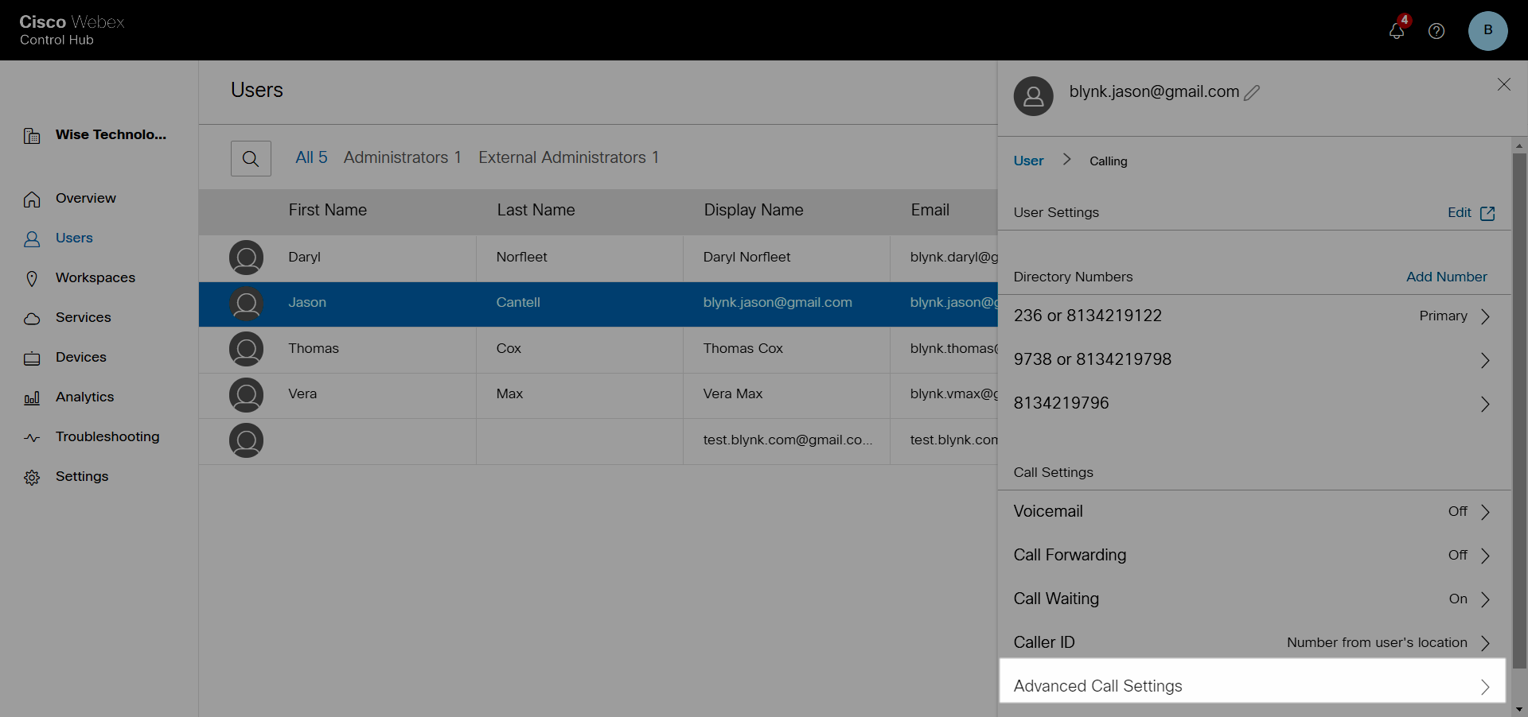Viewport: 1528px width, 717px height.
Task: Open the profile avatar menu
Action: click(1488, 31)
